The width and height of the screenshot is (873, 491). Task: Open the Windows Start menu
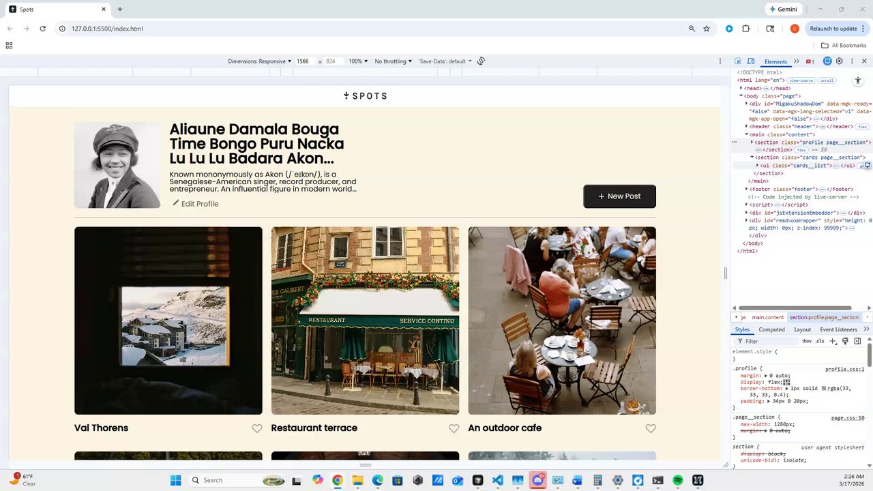tap(175, 480)
